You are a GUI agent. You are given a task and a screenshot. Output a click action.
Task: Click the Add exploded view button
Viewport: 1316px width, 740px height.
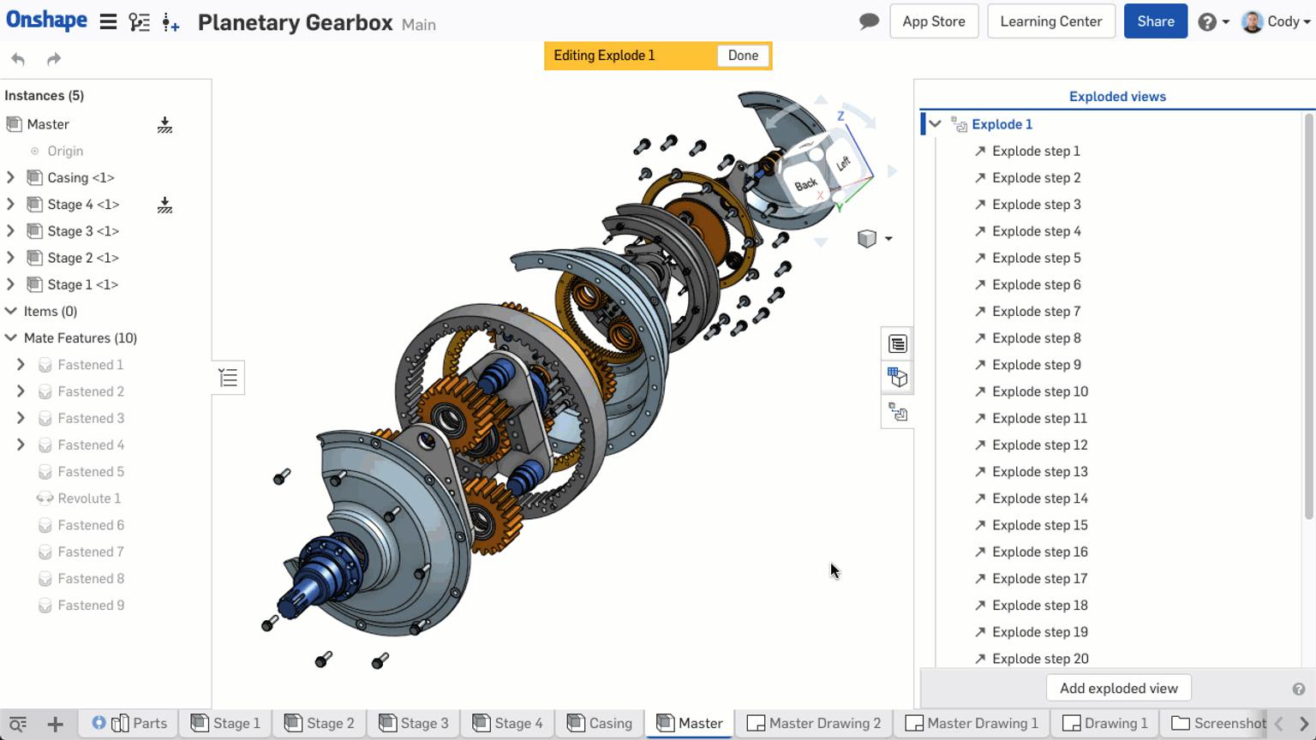[x=1118, y=688]
